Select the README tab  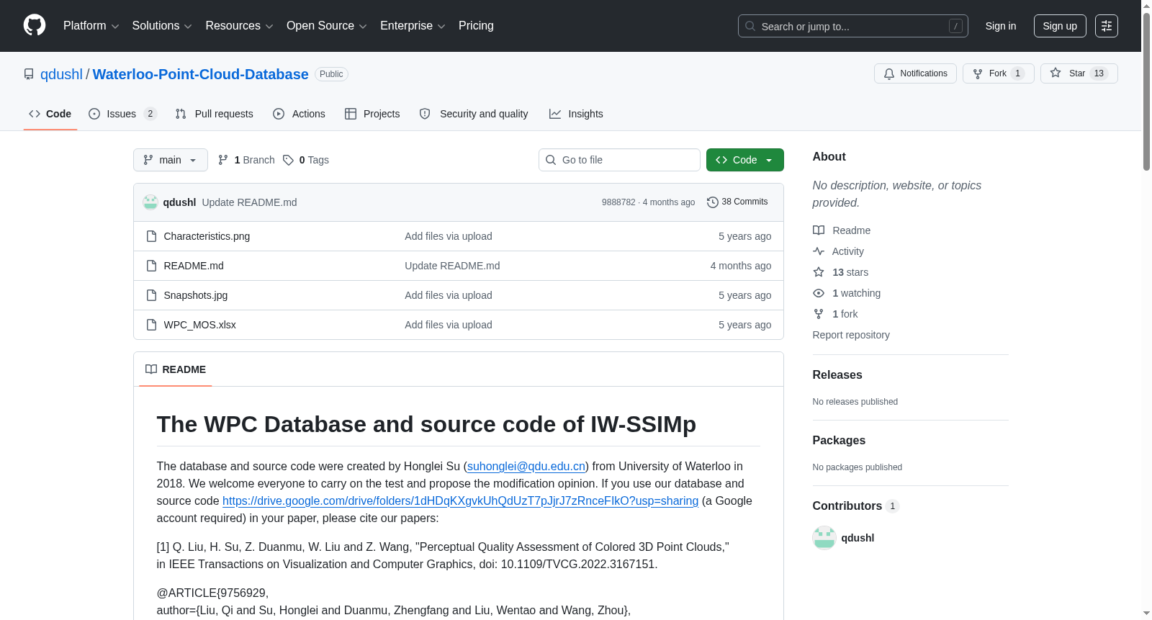(x=176, y=369)
